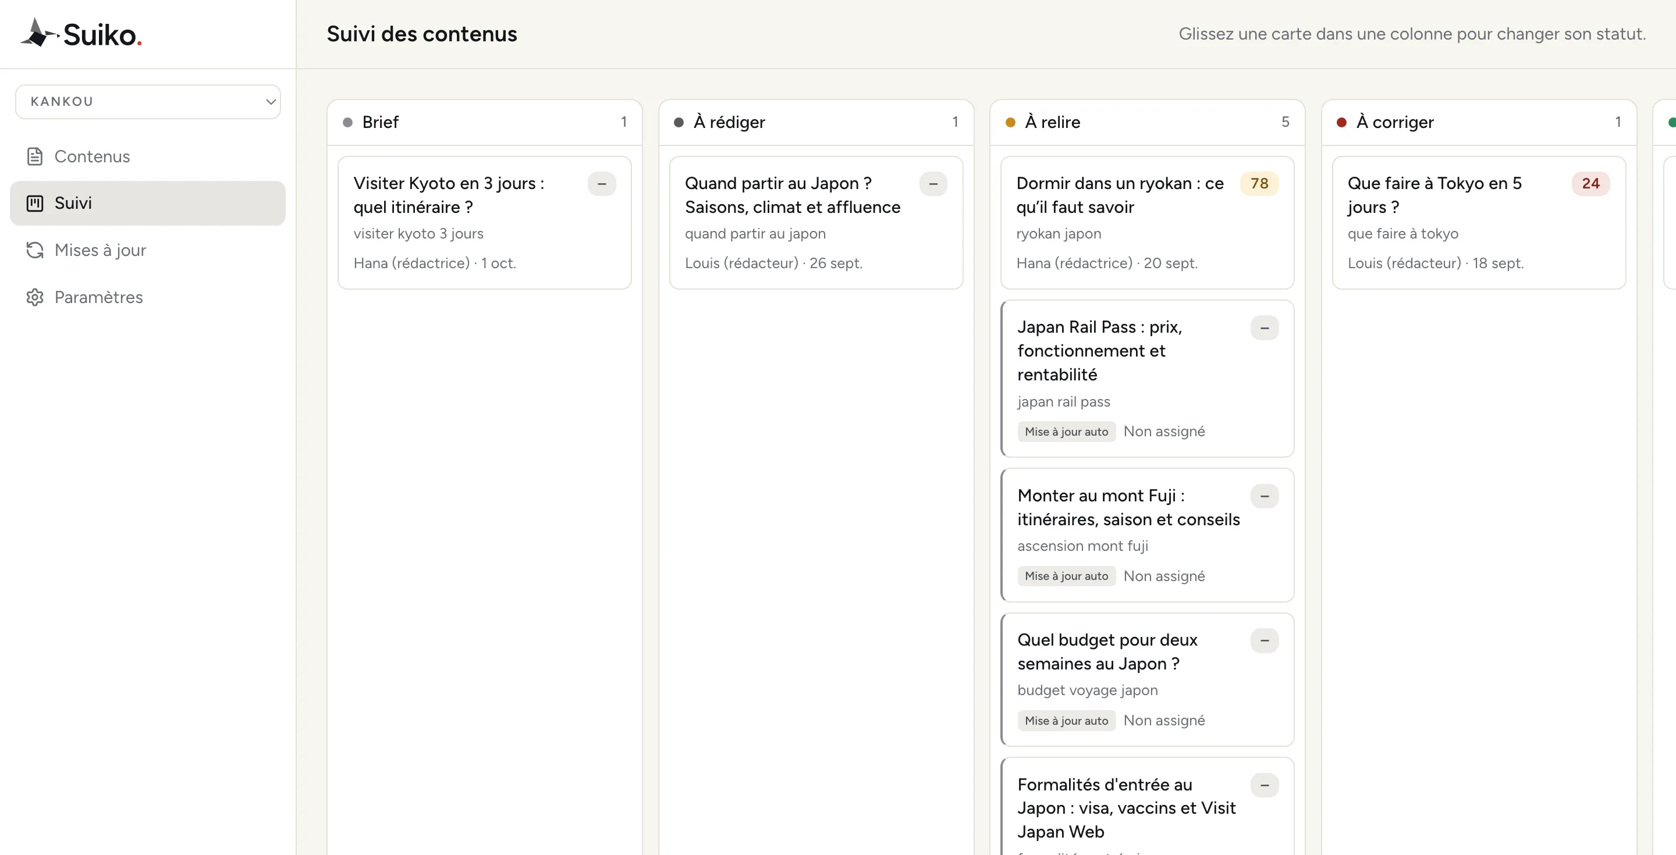Click the keyword 'japan rail pass'
The width and height of the screenshot is (1676, 855).
1064,402
